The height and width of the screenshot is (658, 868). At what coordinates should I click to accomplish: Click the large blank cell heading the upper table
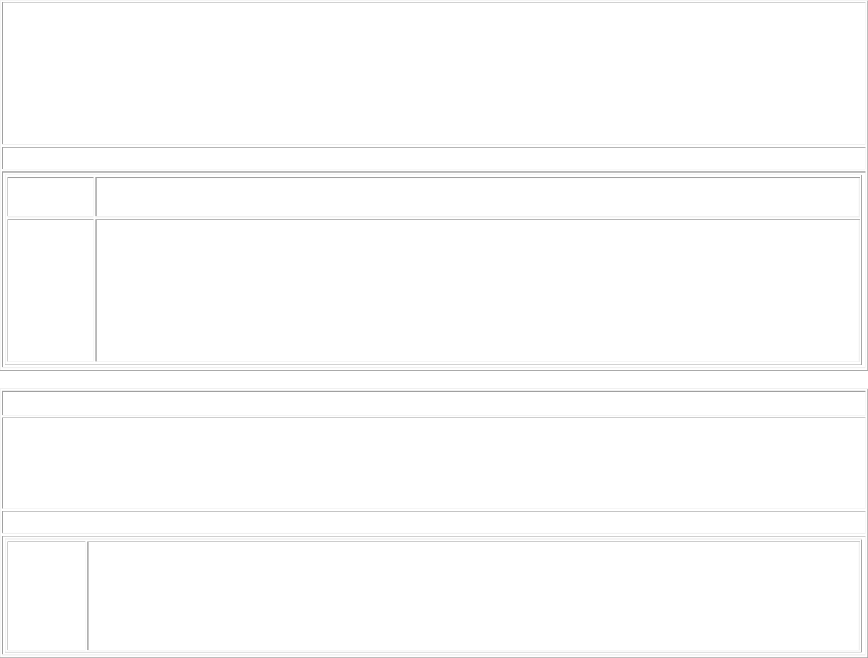pos(434,74)
